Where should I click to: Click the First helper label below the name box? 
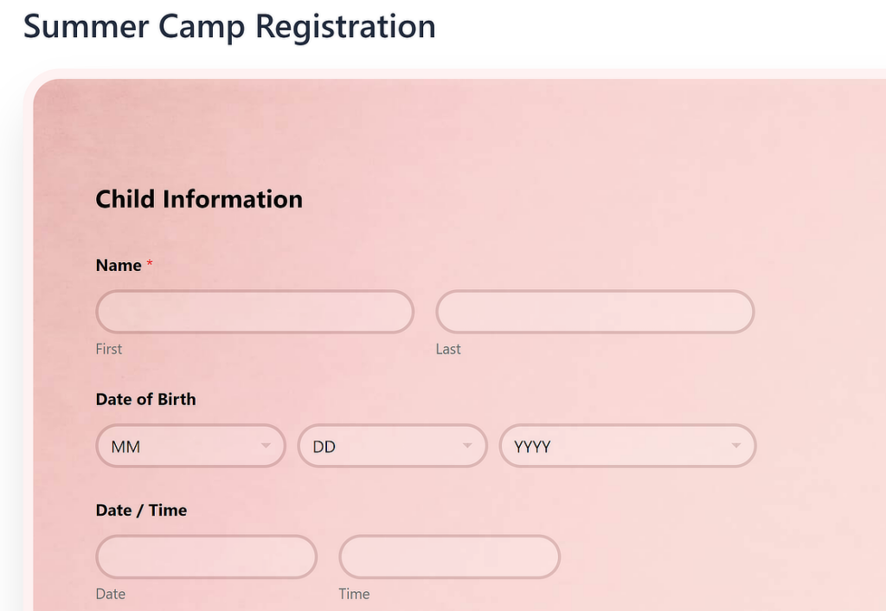click(x=108, y=349)
